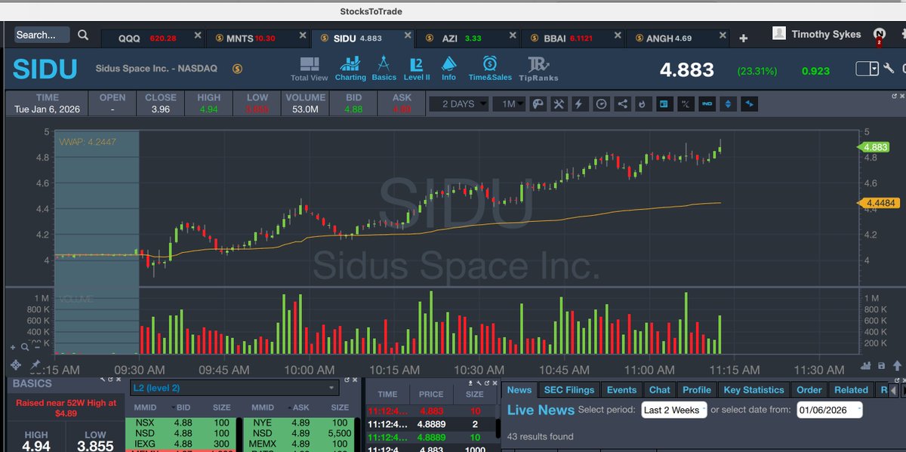Open the Last 2 Weeks period dropdown
The width and height of the screenshot is (906, 452).
pyautogui.click(x=674, y=410)
